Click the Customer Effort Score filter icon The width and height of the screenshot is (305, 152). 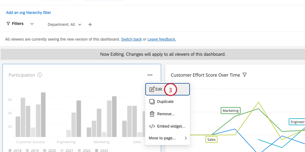pyautogui.click(x=245, y=75)
